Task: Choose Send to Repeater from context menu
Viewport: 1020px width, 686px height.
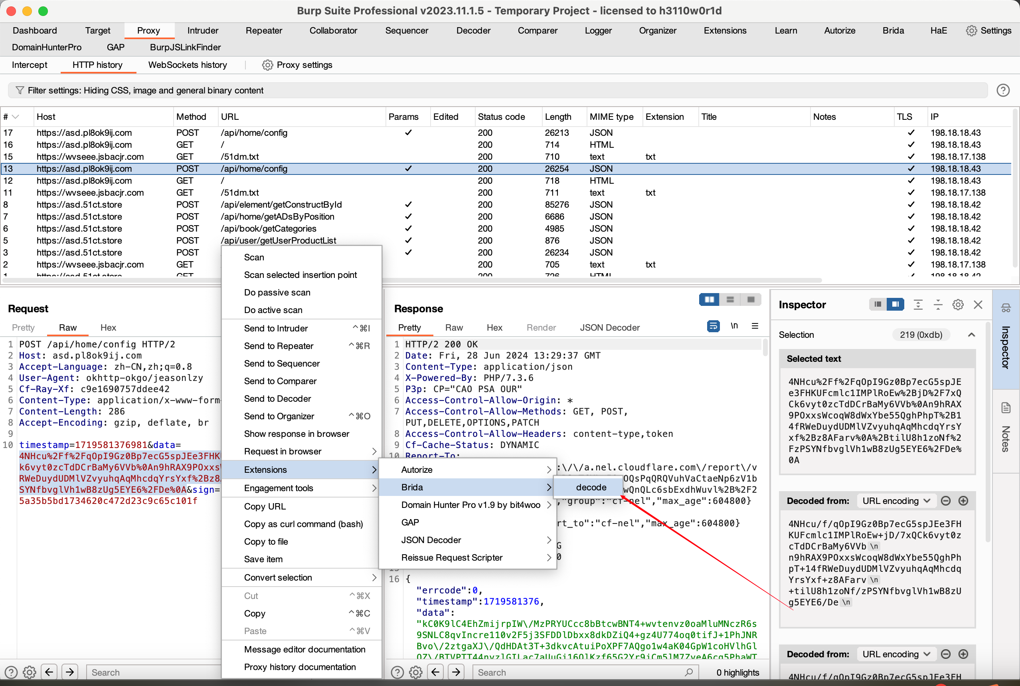Action: (x=302, y=346)
